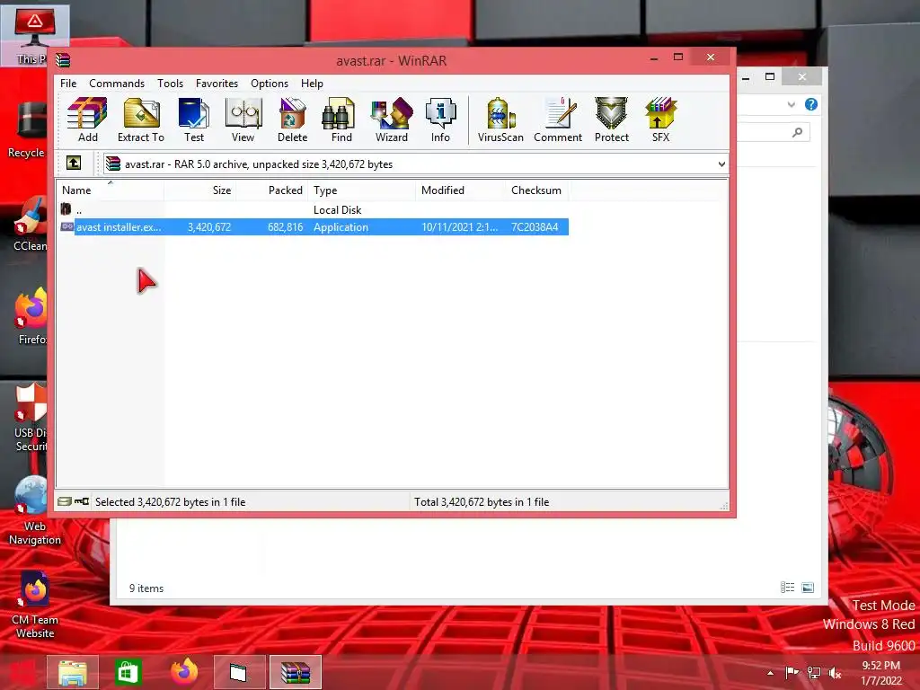Image resolution: width=920 pixels, height=690 pixels.
Task: Open the Options menu
Action: (270, 84)
